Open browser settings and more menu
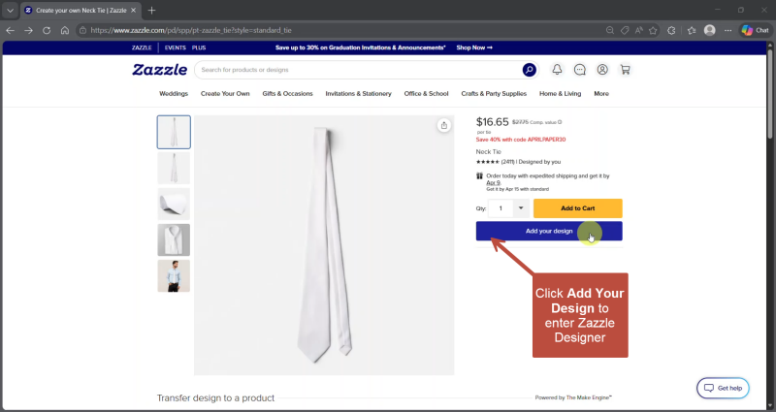The height and width of the screenshot is (412, 776). coord(728,31)
